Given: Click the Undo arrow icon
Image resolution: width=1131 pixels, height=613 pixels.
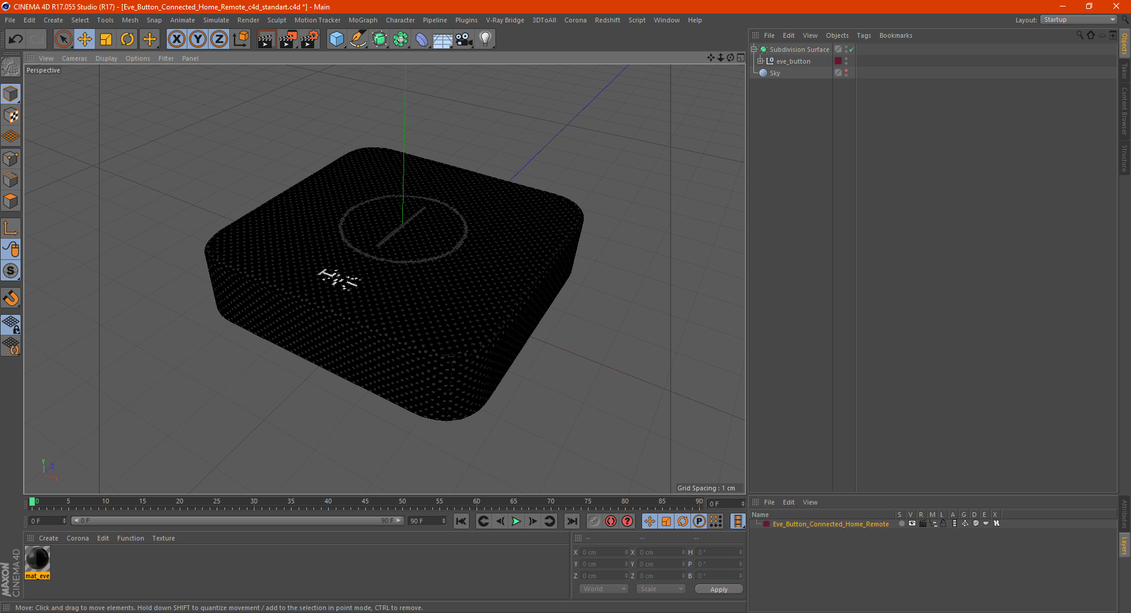Looking at the screenshot, I should click(16, 39).
